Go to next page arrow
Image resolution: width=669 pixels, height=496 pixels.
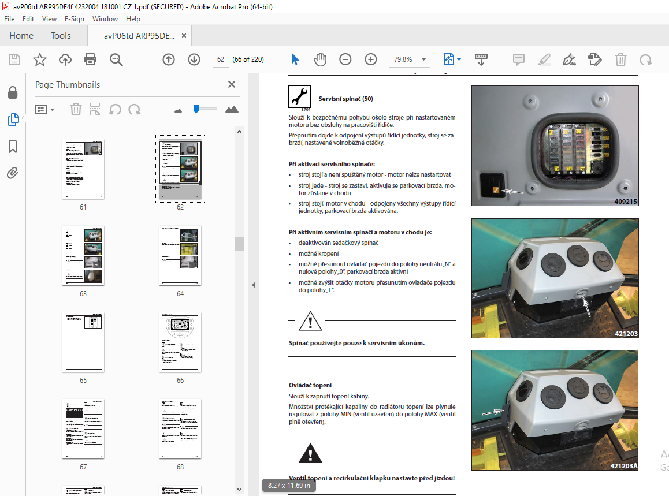(194, 59)
